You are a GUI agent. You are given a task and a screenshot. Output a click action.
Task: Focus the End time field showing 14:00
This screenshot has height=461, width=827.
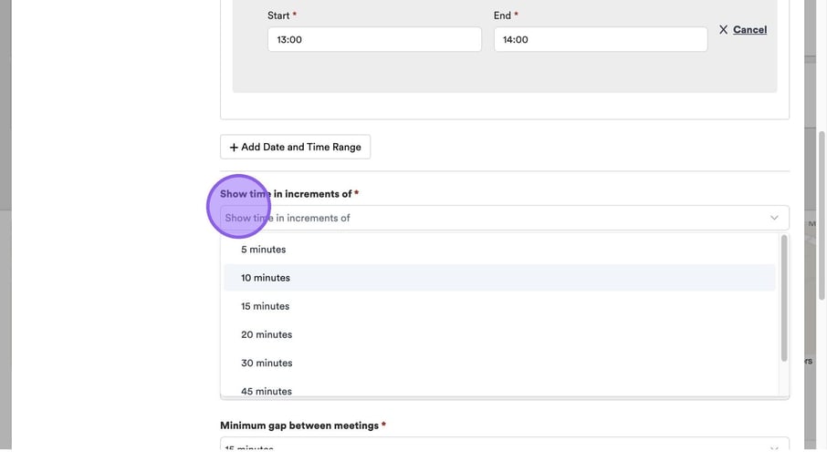pyautogui.click(x=600, y=40)
